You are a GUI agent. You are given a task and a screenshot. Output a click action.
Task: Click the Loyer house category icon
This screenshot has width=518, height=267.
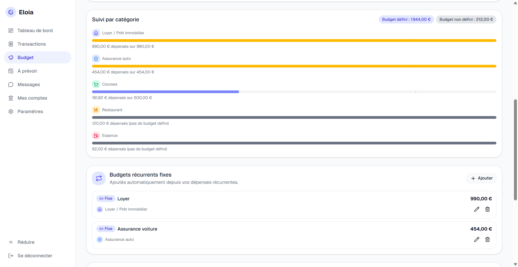(x=96, y=33)
